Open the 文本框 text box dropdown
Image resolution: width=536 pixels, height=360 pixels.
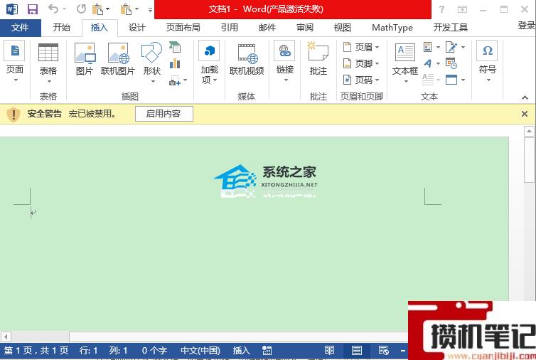405,63
